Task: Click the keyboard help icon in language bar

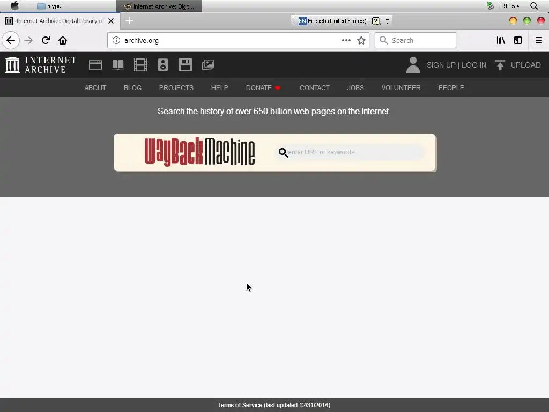Action: [x=376, y=21]
